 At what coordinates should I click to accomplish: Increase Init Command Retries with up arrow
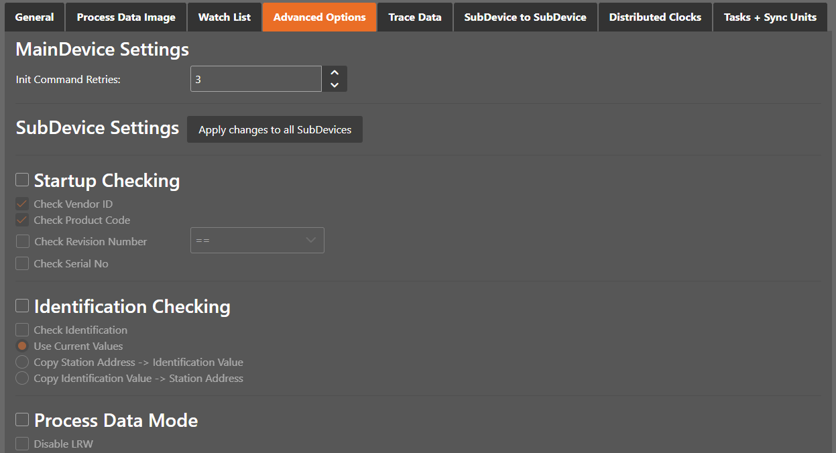pos(335,72)
